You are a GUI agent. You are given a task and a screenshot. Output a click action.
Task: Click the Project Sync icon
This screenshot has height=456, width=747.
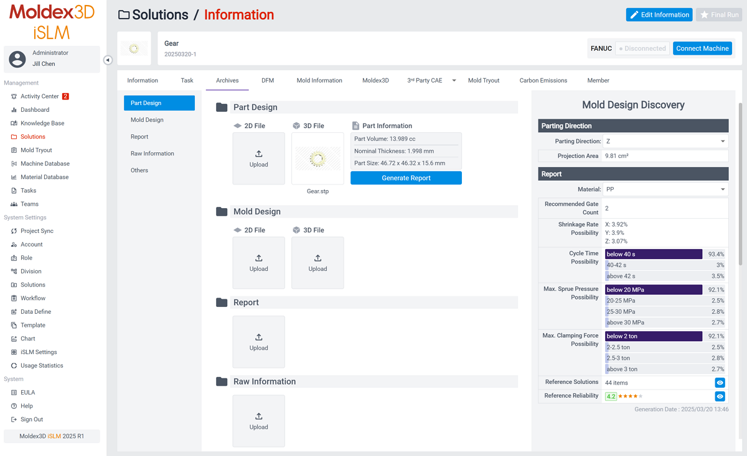click(x=14, y=231)
